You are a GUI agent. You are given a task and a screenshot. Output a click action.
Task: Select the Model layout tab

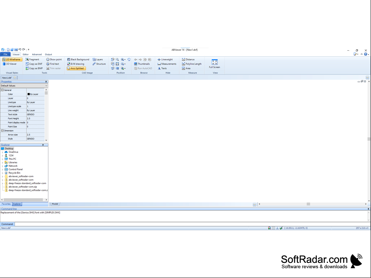[55, 204]
